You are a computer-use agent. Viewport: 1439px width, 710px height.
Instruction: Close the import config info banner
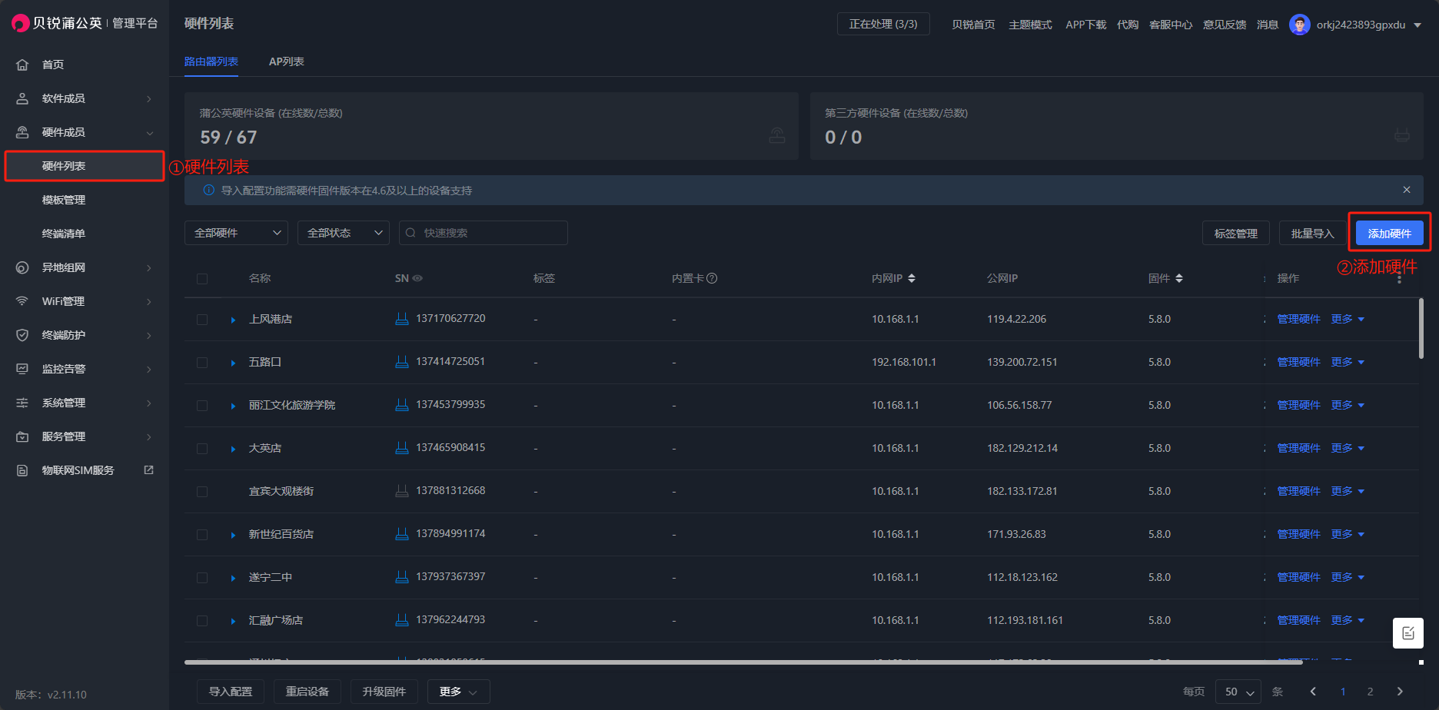[x=1406, y=190]
